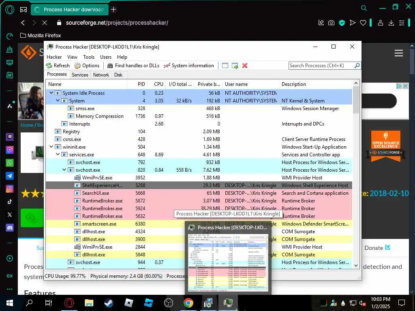The image size is (415, 311).
Task: Open Opera downloads icon
Action: coord(391,23)
